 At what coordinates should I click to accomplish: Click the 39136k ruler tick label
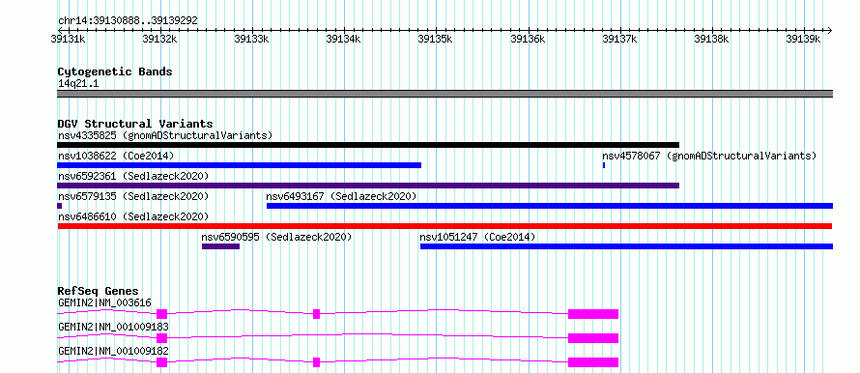click(529, 39)
